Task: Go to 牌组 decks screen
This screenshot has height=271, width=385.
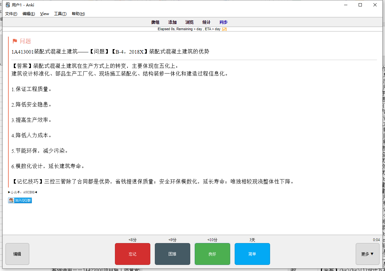Action: pyautogui.click(x=155, y=22)
